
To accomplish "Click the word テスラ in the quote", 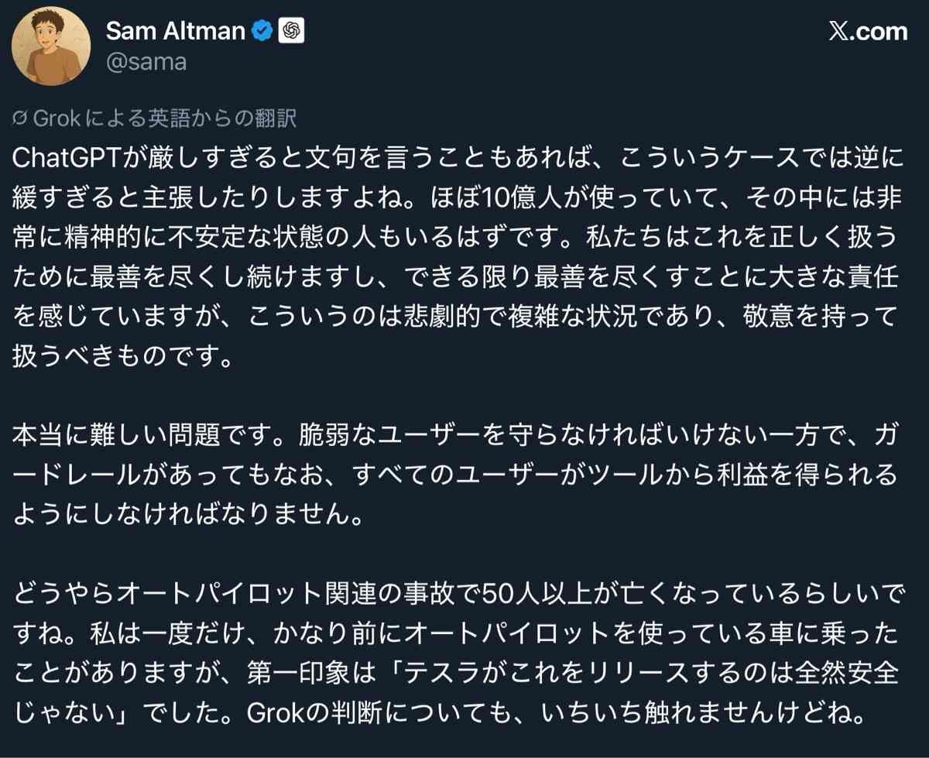I will [x=568, y=672].
